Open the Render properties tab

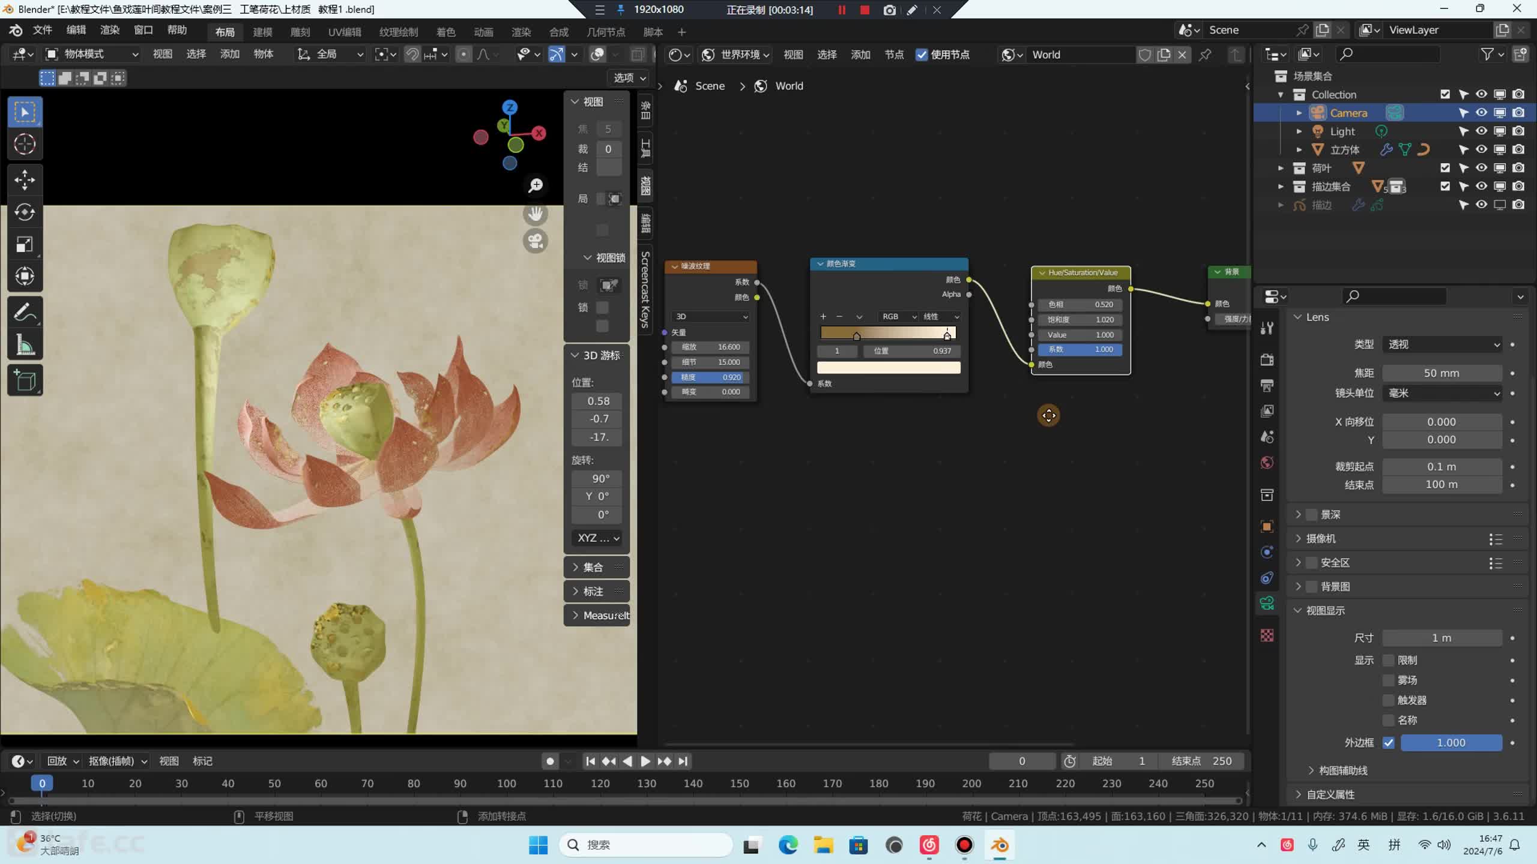(x=1267, y=359)
